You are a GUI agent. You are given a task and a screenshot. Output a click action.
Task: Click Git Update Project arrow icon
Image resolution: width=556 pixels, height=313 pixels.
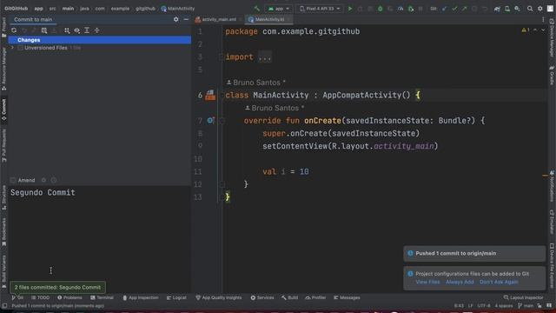tap(444, 9)
